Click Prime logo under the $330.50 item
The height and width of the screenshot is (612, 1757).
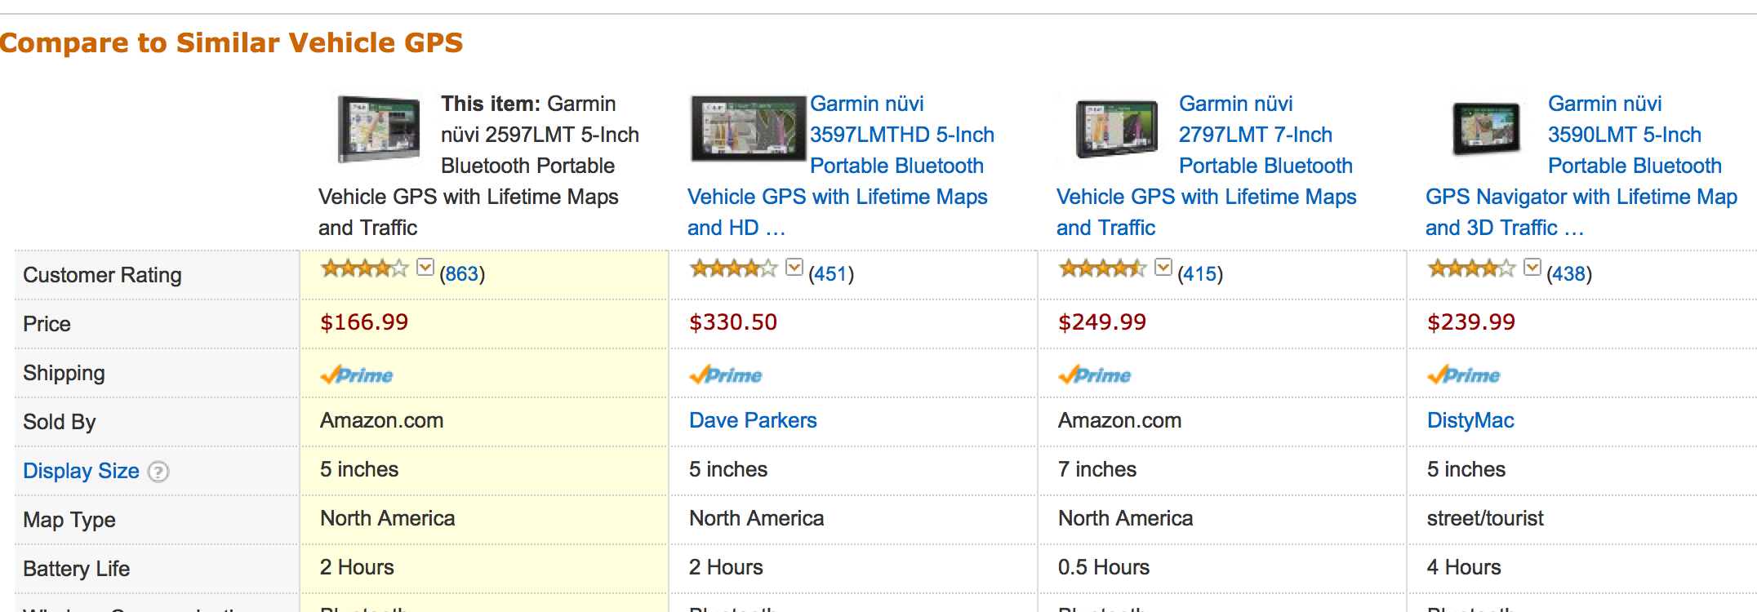(x=726, y=375)
